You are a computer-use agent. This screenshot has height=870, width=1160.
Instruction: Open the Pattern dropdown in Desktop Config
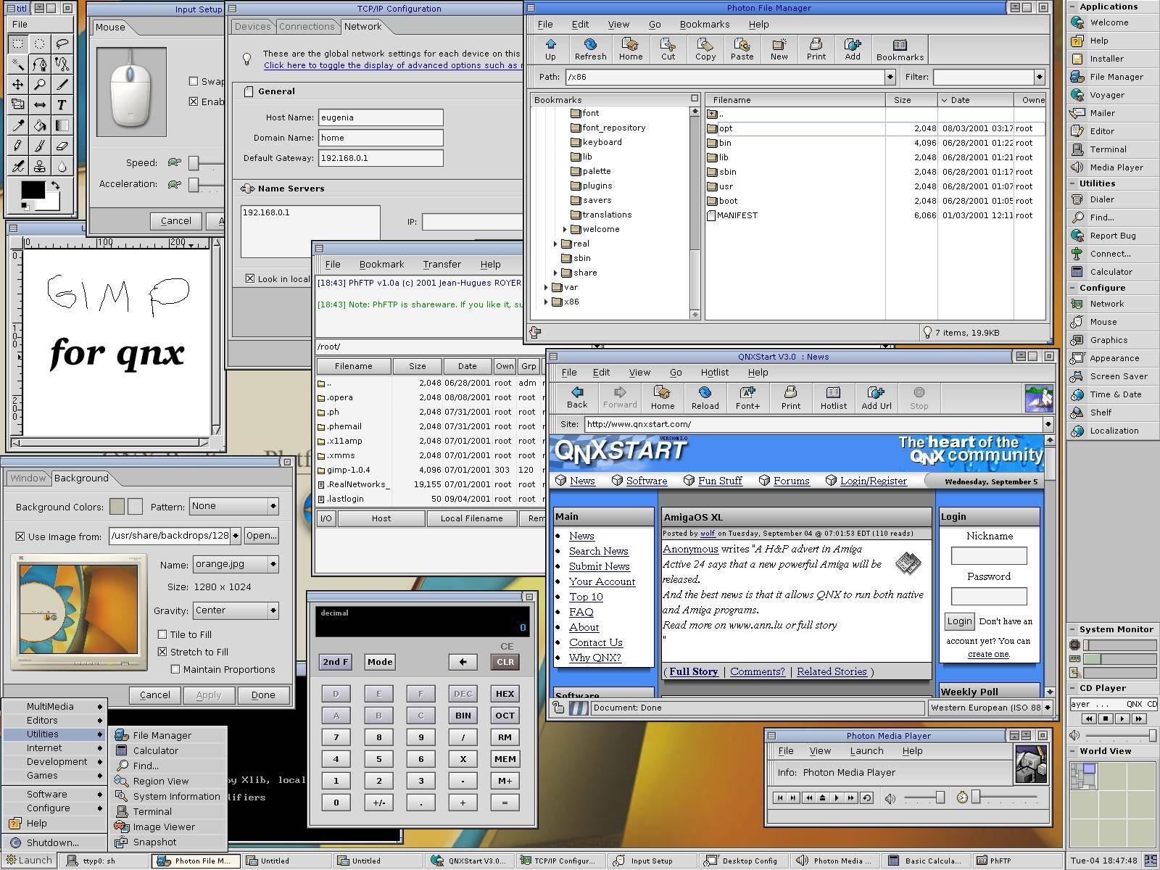click(x=273, y=506)
